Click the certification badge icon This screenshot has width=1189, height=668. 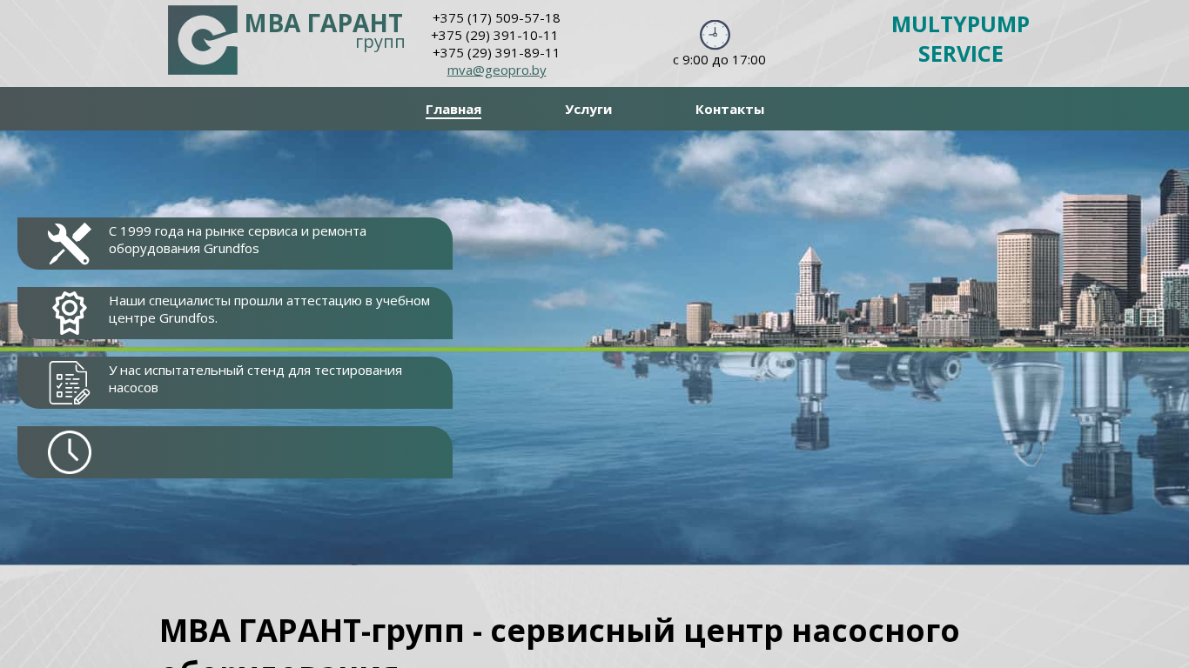point(70,313)
